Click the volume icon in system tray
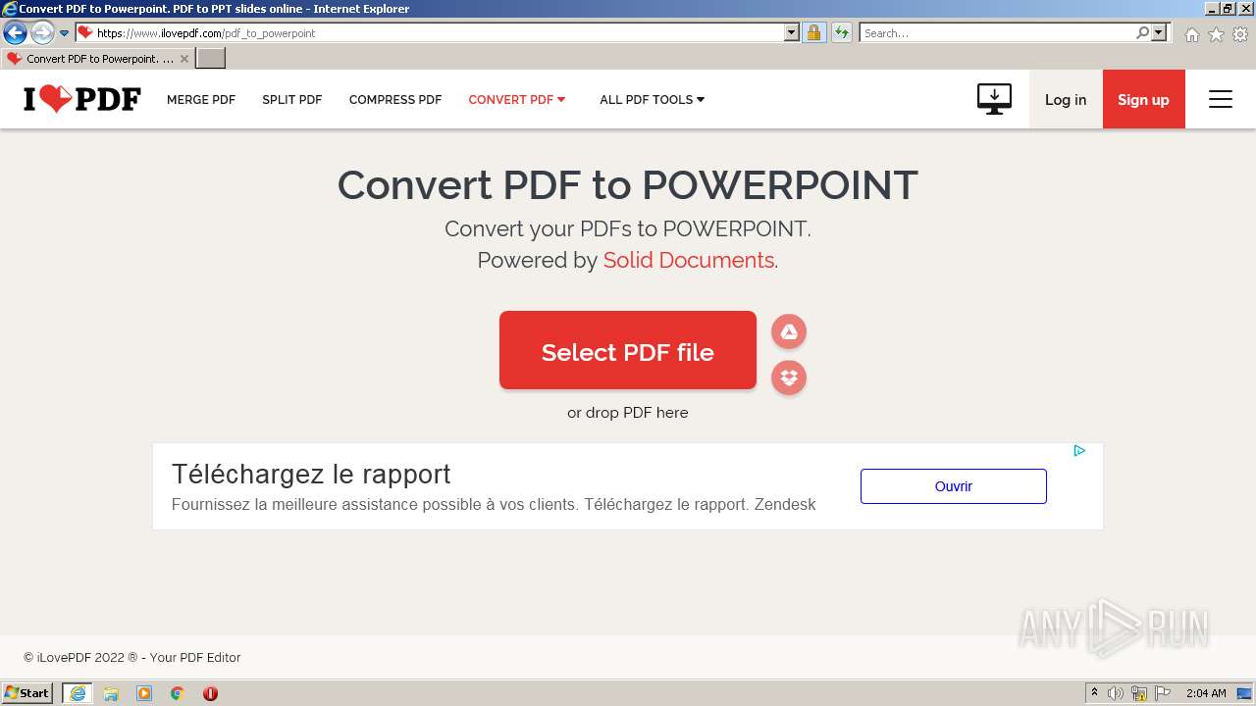 pyautogui.click(x=1116, y=693)
